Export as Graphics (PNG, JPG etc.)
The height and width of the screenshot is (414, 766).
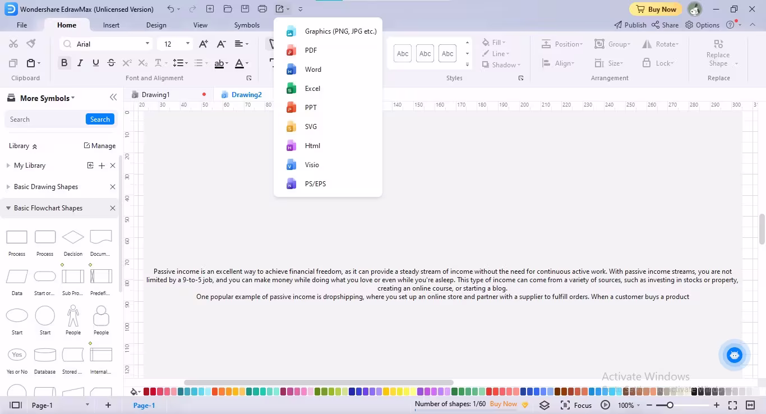point(328,31)
